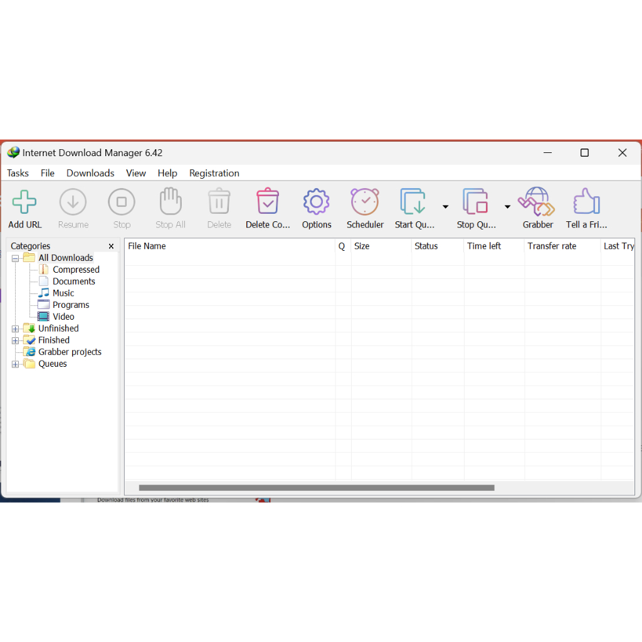Open the Downloads menu
Viewport: 642px width, 642px height.
[x=90, y=173]
